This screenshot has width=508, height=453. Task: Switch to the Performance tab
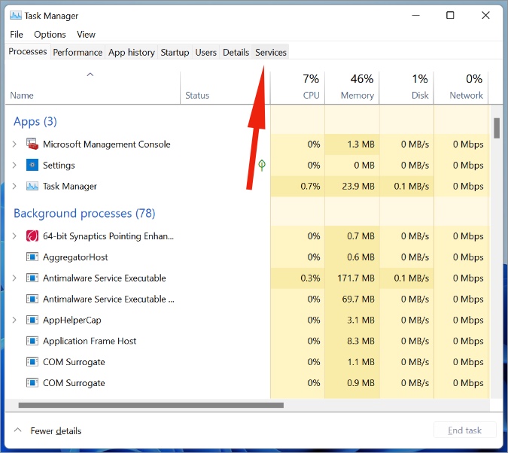coord(78,52)
